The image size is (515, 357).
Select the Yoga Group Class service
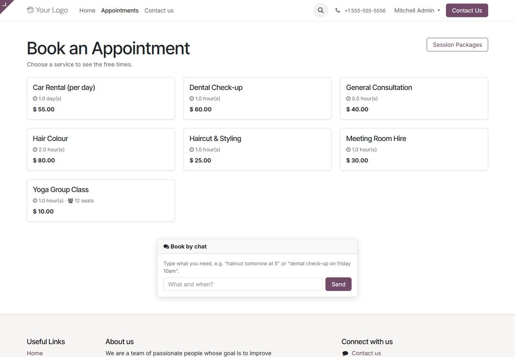tap(101, 201)
